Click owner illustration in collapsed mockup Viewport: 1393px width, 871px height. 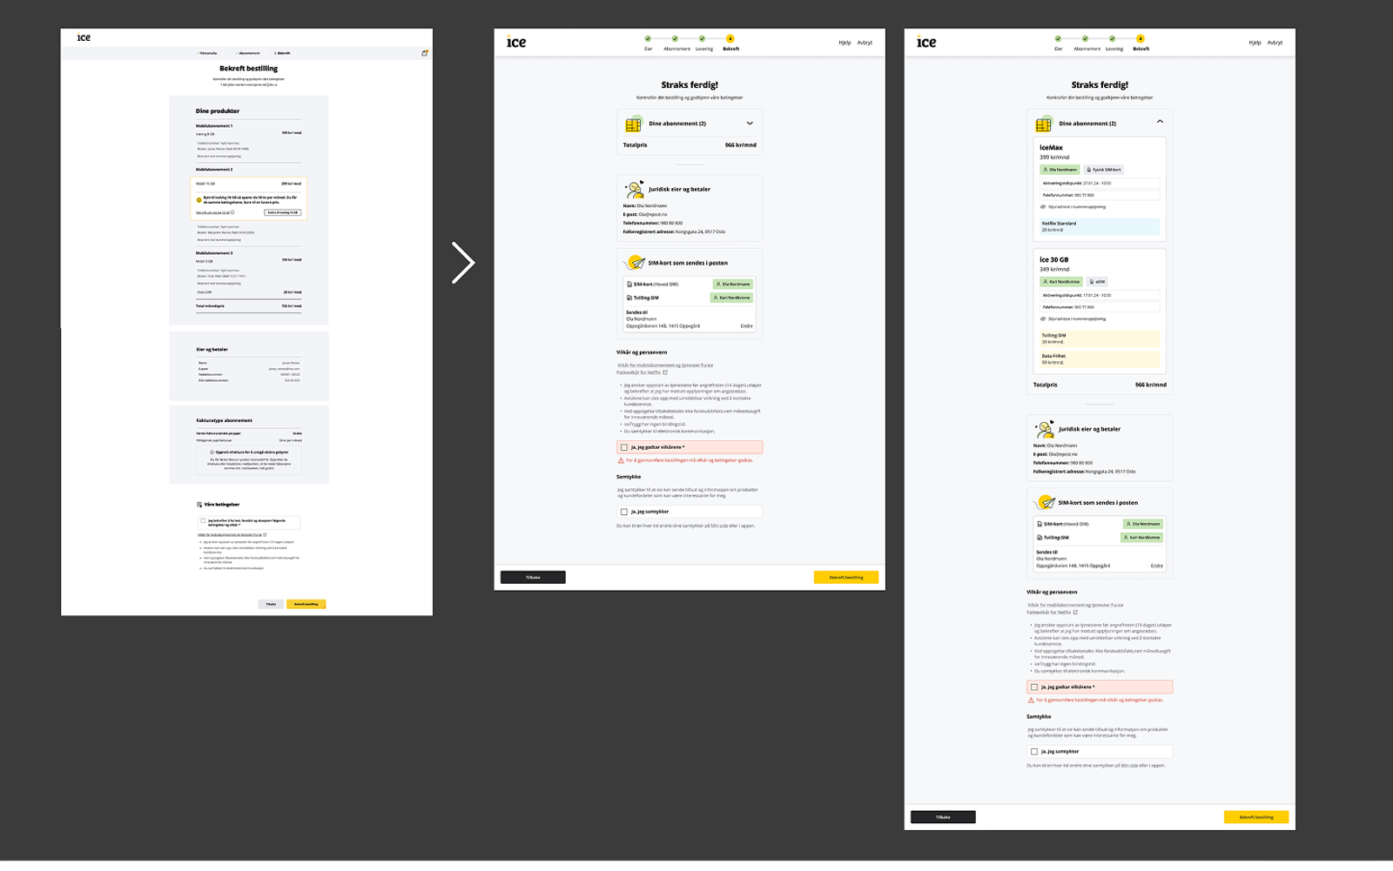pyautogui.click(x=635, y=189)
